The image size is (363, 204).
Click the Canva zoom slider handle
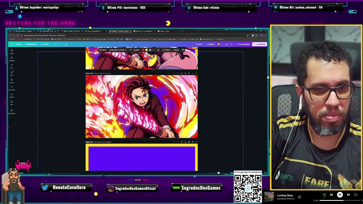[218, 173]
